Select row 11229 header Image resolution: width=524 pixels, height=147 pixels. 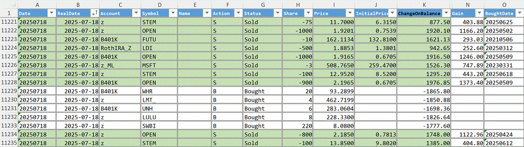pos(9,91)
